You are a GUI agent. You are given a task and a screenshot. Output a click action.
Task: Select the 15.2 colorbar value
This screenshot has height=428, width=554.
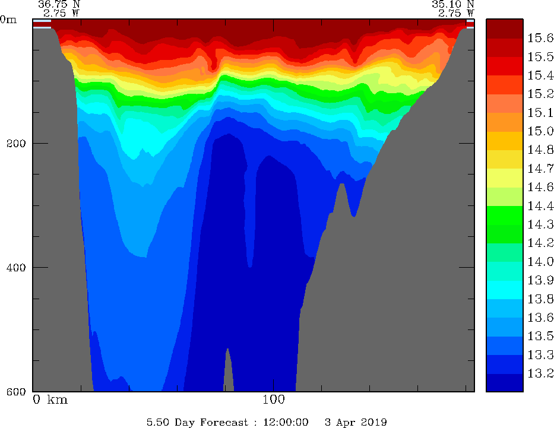pyautogui.click(x=540, y=94)
